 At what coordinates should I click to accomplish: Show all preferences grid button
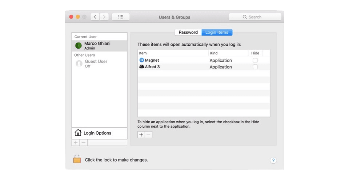click(121, 17)
